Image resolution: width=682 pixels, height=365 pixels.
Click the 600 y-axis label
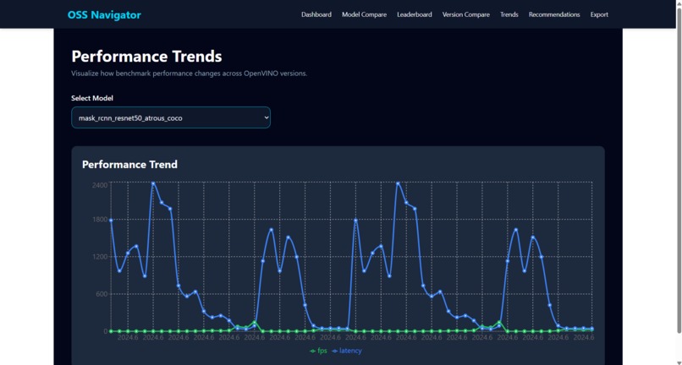click(x=101, y=294)
